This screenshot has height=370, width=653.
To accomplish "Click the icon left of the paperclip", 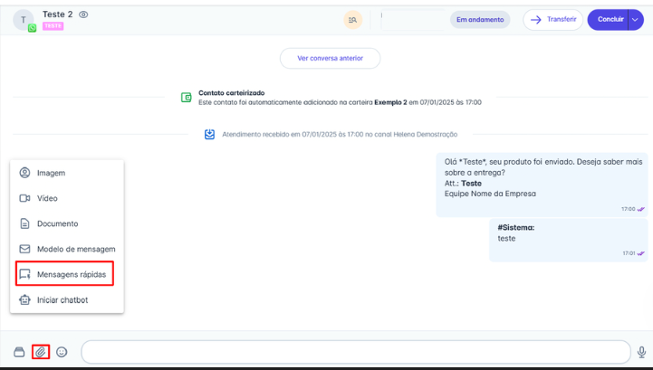I will 19,352.
